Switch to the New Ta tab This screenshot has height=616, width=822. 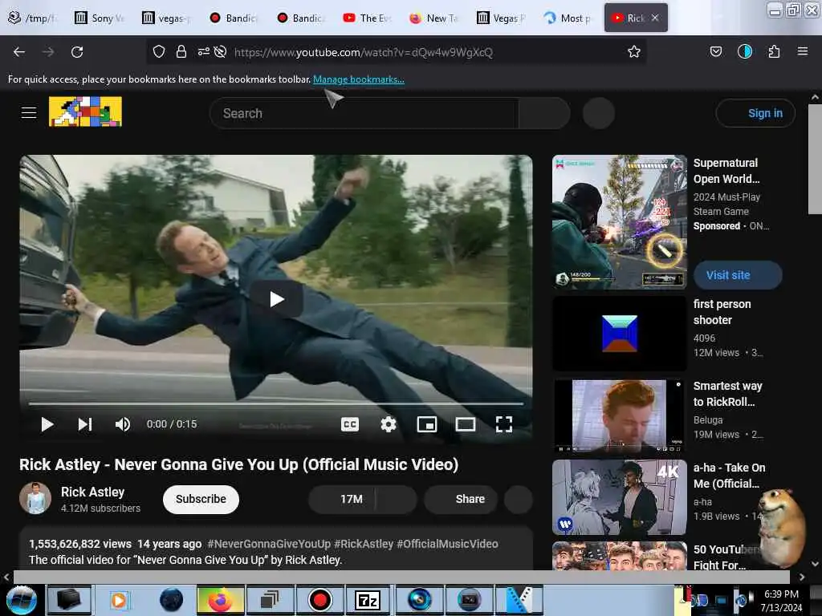(436, 18)
